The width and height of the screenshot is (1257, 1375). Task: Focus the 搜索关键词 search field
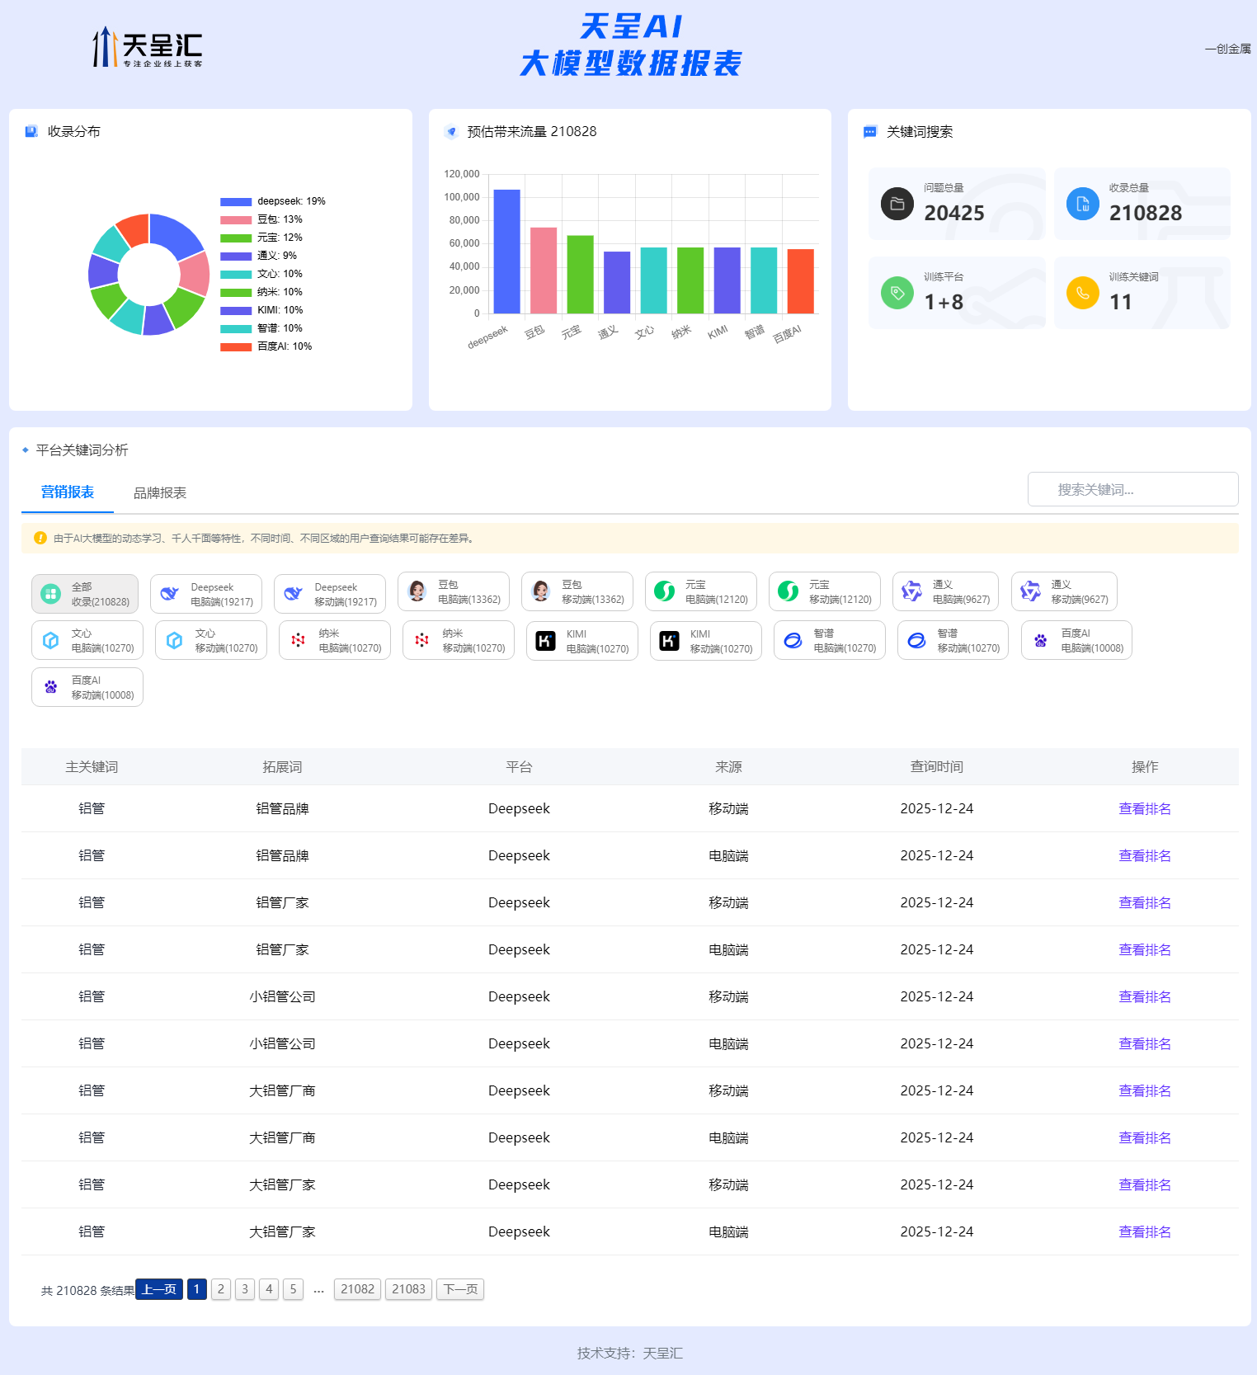1132,490
